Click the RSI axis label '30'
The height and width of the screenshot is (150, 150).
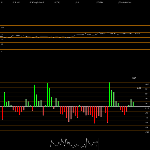(2, 44)
